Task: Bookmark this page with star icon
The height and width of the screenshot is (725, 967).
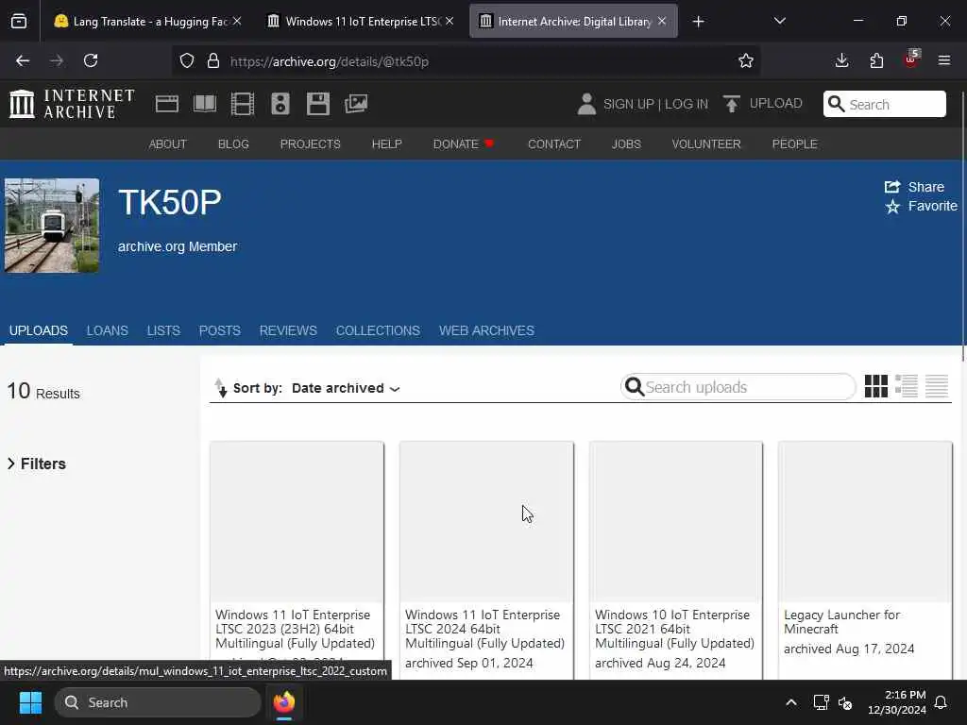Action: tap(746, 61)
